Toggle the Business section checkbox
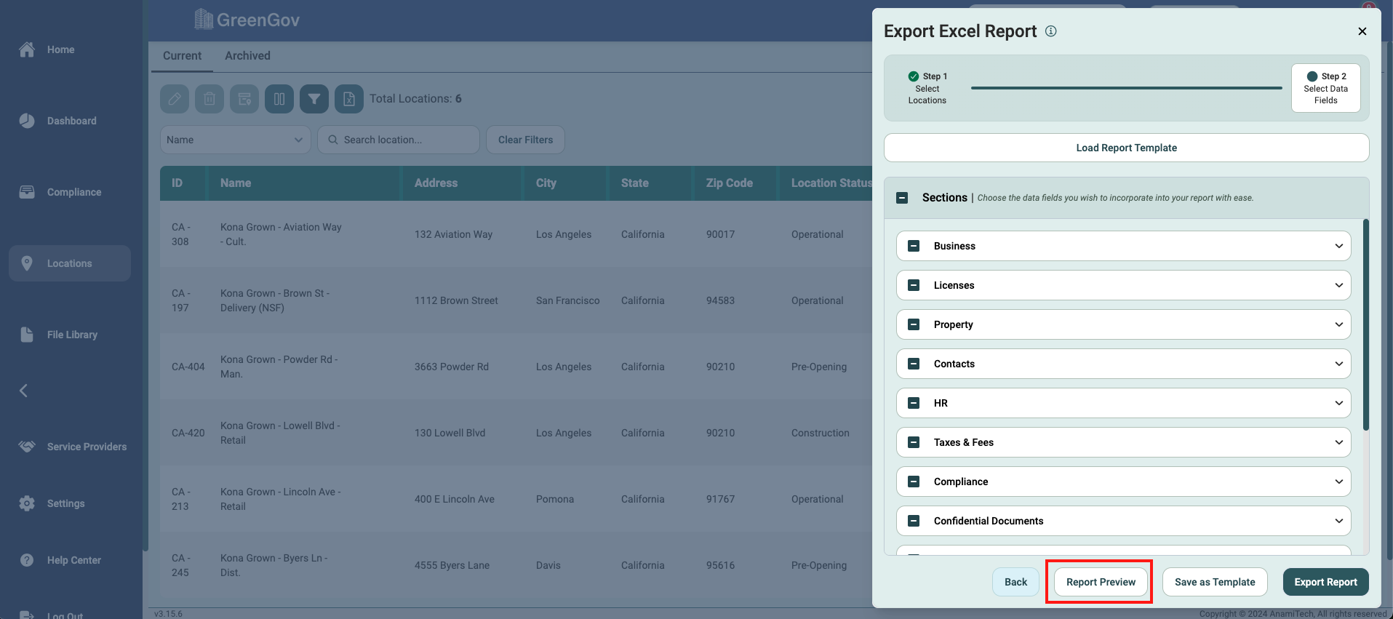This screenshot has width=1393, height=619. [914, 246]
